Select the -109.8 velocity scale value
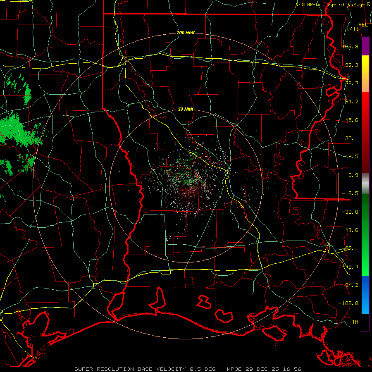The image size is (372, 372). coord(348,303)
